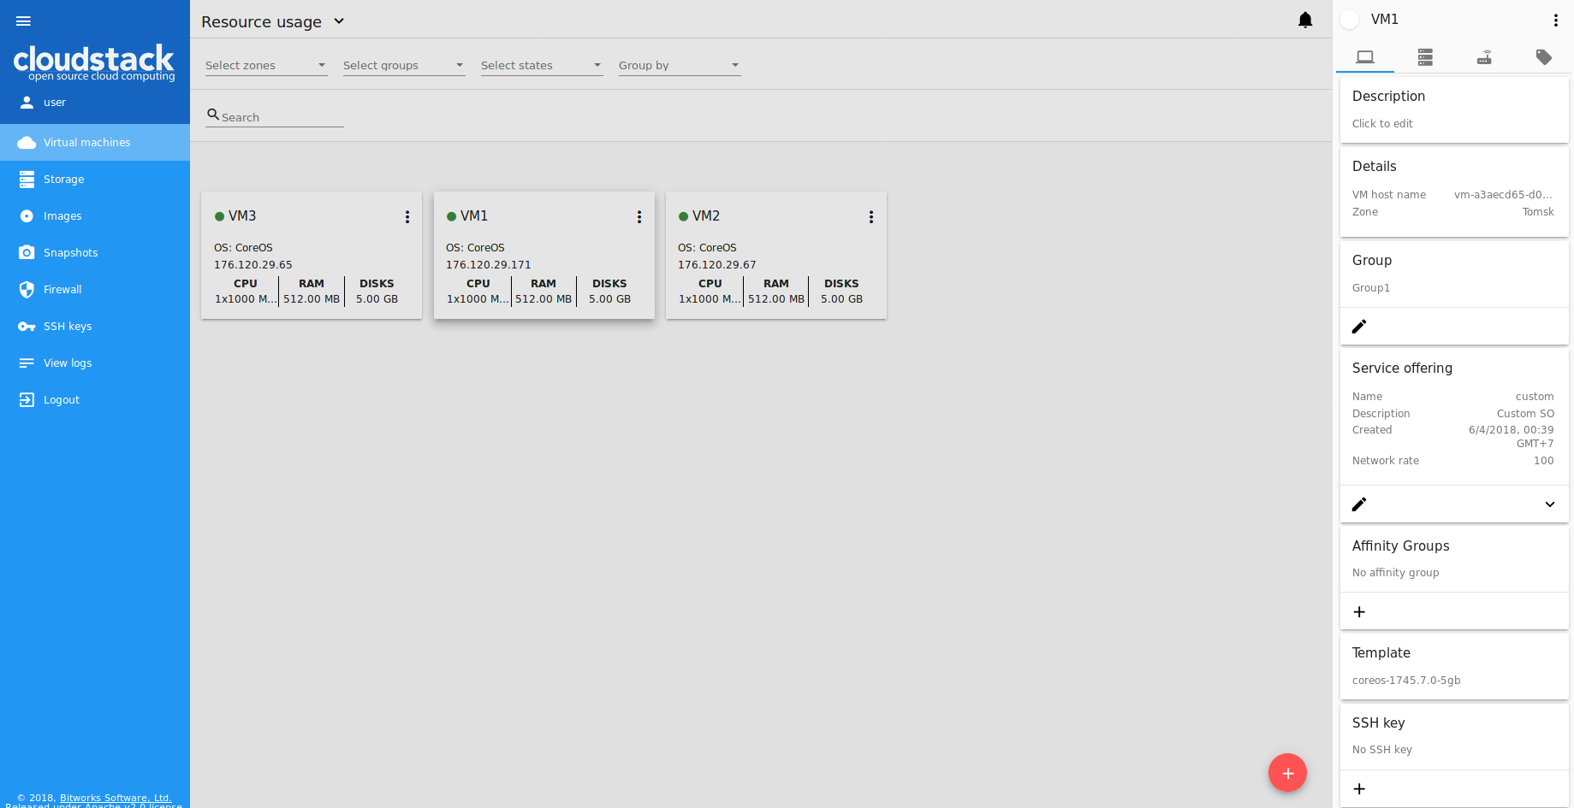
Task: Add an affinity group with the plus icon
Action: 1359,612
